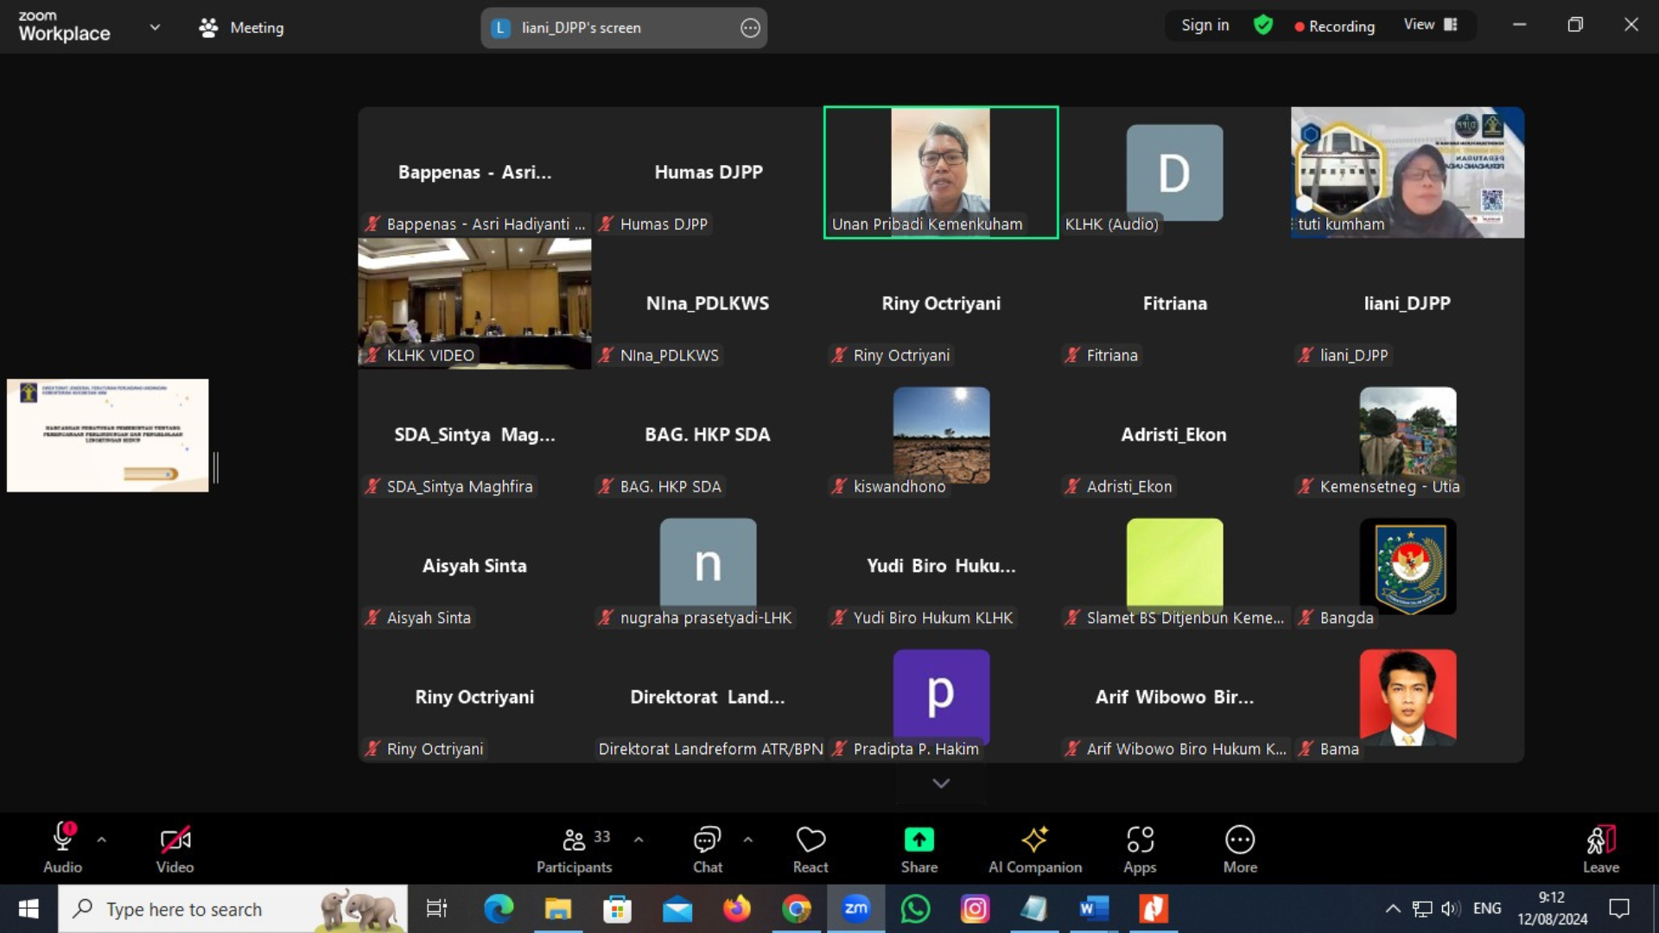1659x933 pixels.
Task: Expand participants options arrow
Action: 639,840
